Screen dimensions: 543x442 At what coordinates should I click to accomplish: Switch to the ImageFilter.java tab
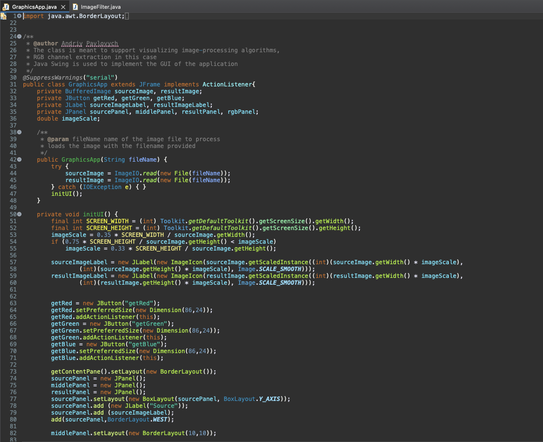click(x=101, y=7)
